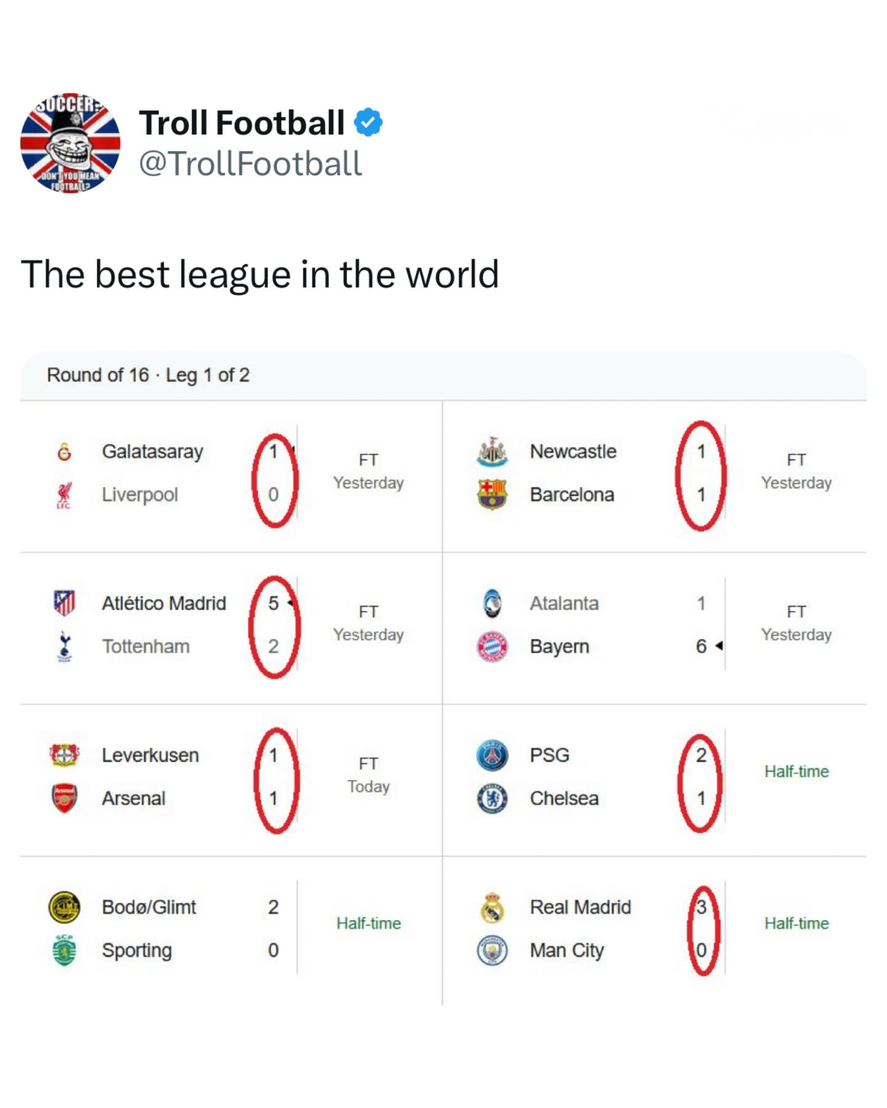Screen dimensions: 887x1108
Task: Select the Man City crest
Action: [492, 950]
